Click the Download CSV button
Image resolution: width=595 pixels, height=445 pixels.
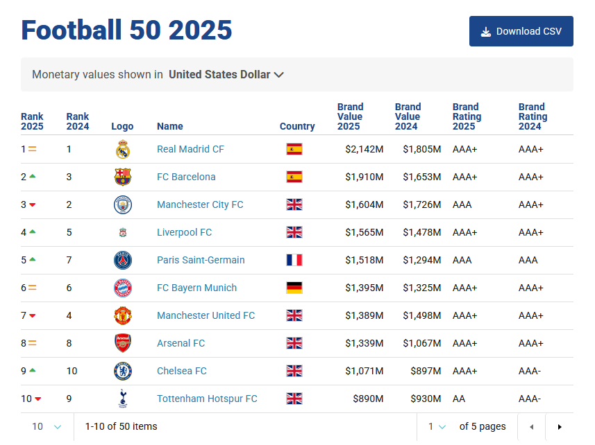pos(521,31)
